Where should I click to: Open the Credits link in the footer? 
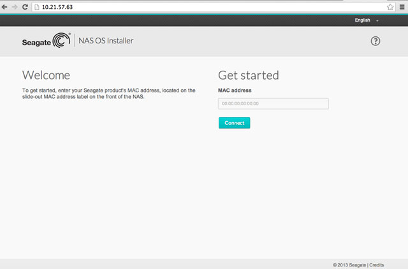(x=377, y=264)
